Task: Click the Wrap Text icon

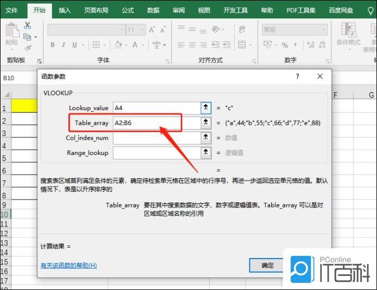Action: (x=242, y=29)
